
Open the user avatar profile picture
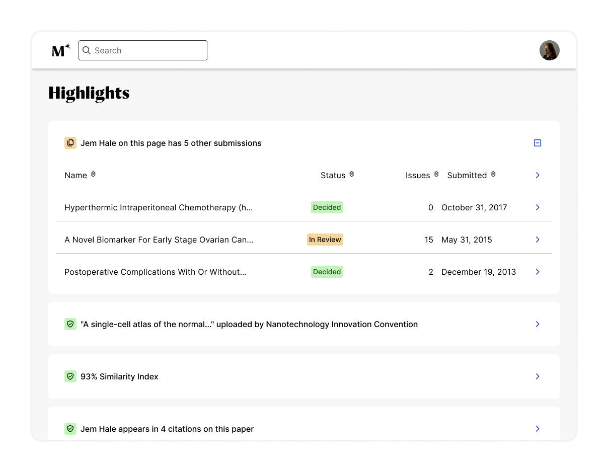pyautogui.click(x=550, y=50)
